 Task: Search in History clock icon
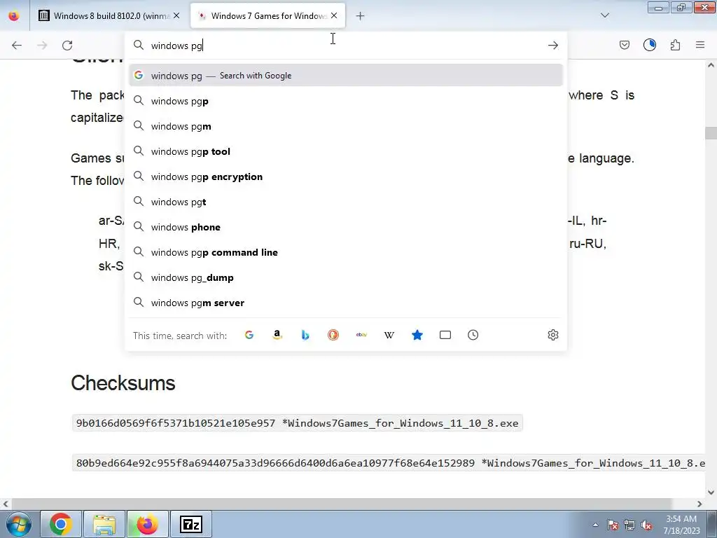tap(473, 335)
